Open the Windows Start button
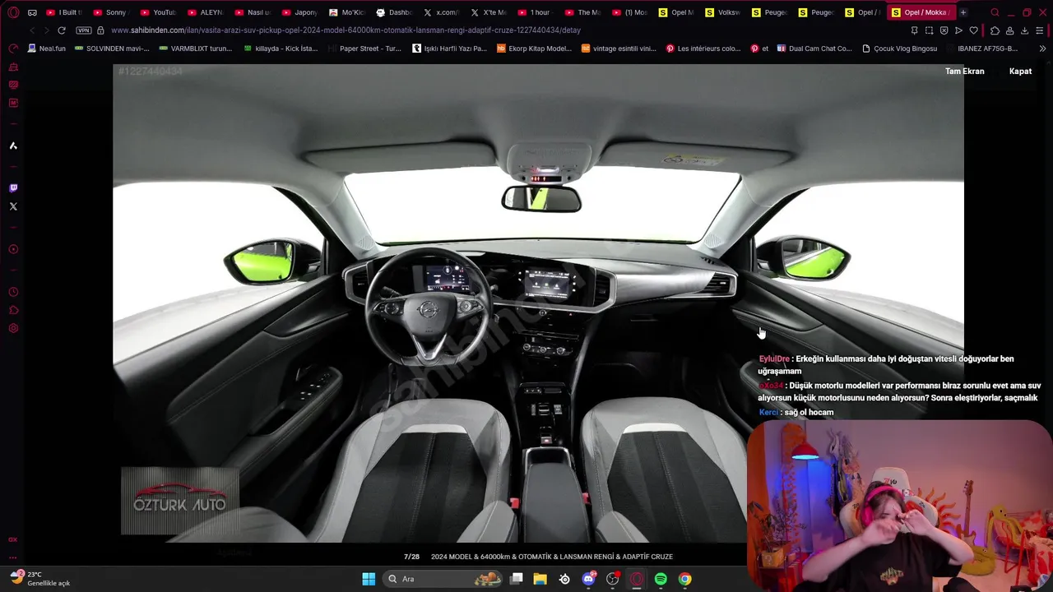This screenshot has width=1053, height=592. (x=369, y=579)
